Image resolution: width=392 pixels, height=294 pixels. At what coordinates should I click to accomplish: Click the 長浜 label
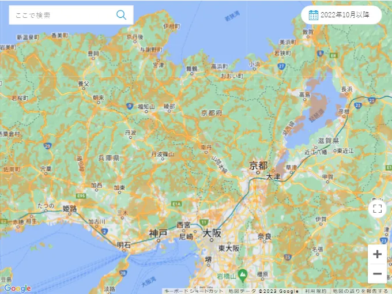347,89
